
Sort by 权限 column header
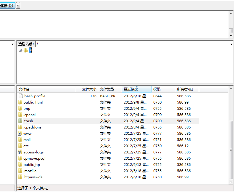click(x=163, y=89)
